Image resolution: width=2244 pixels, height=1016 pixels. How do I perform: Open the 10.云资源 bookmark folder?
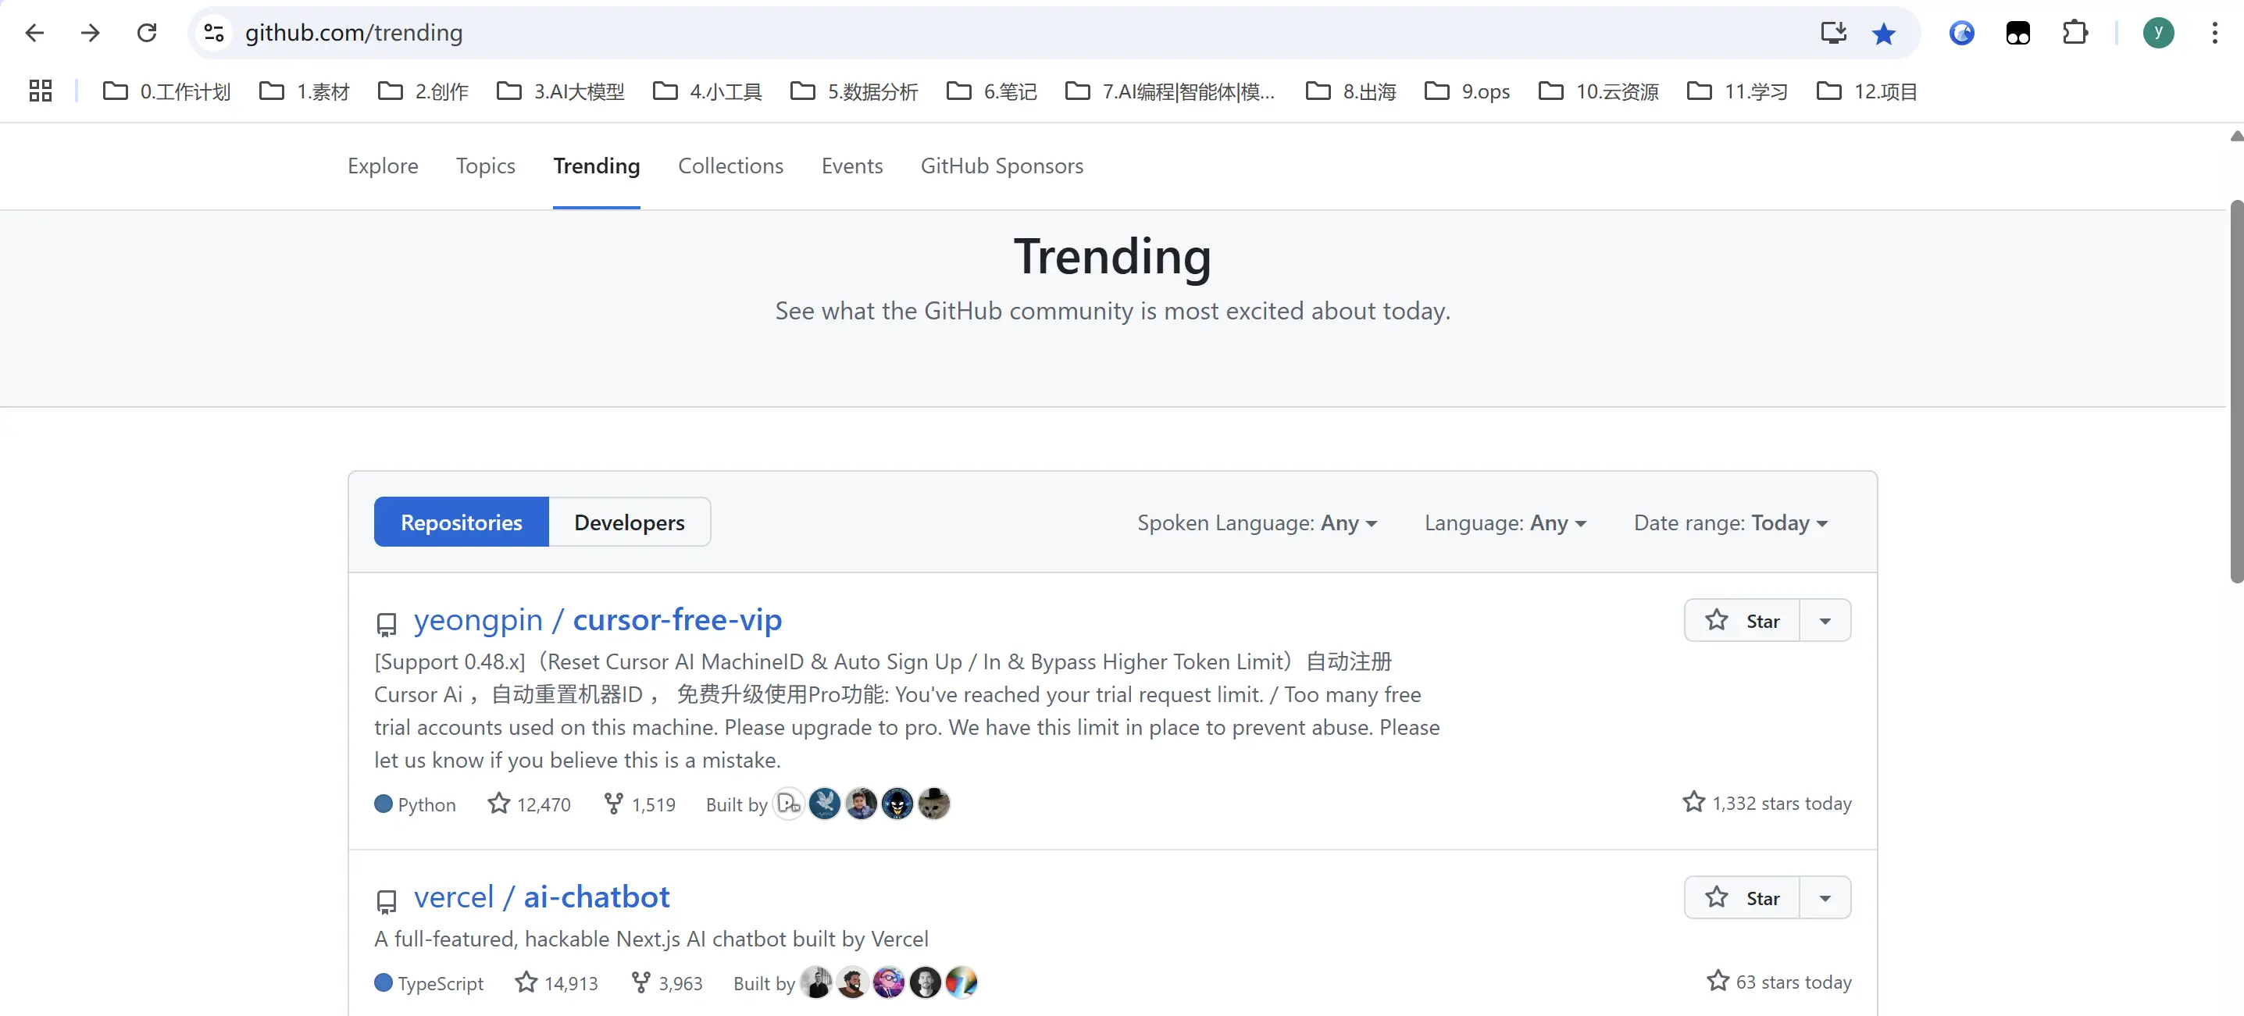(1599, 91)
